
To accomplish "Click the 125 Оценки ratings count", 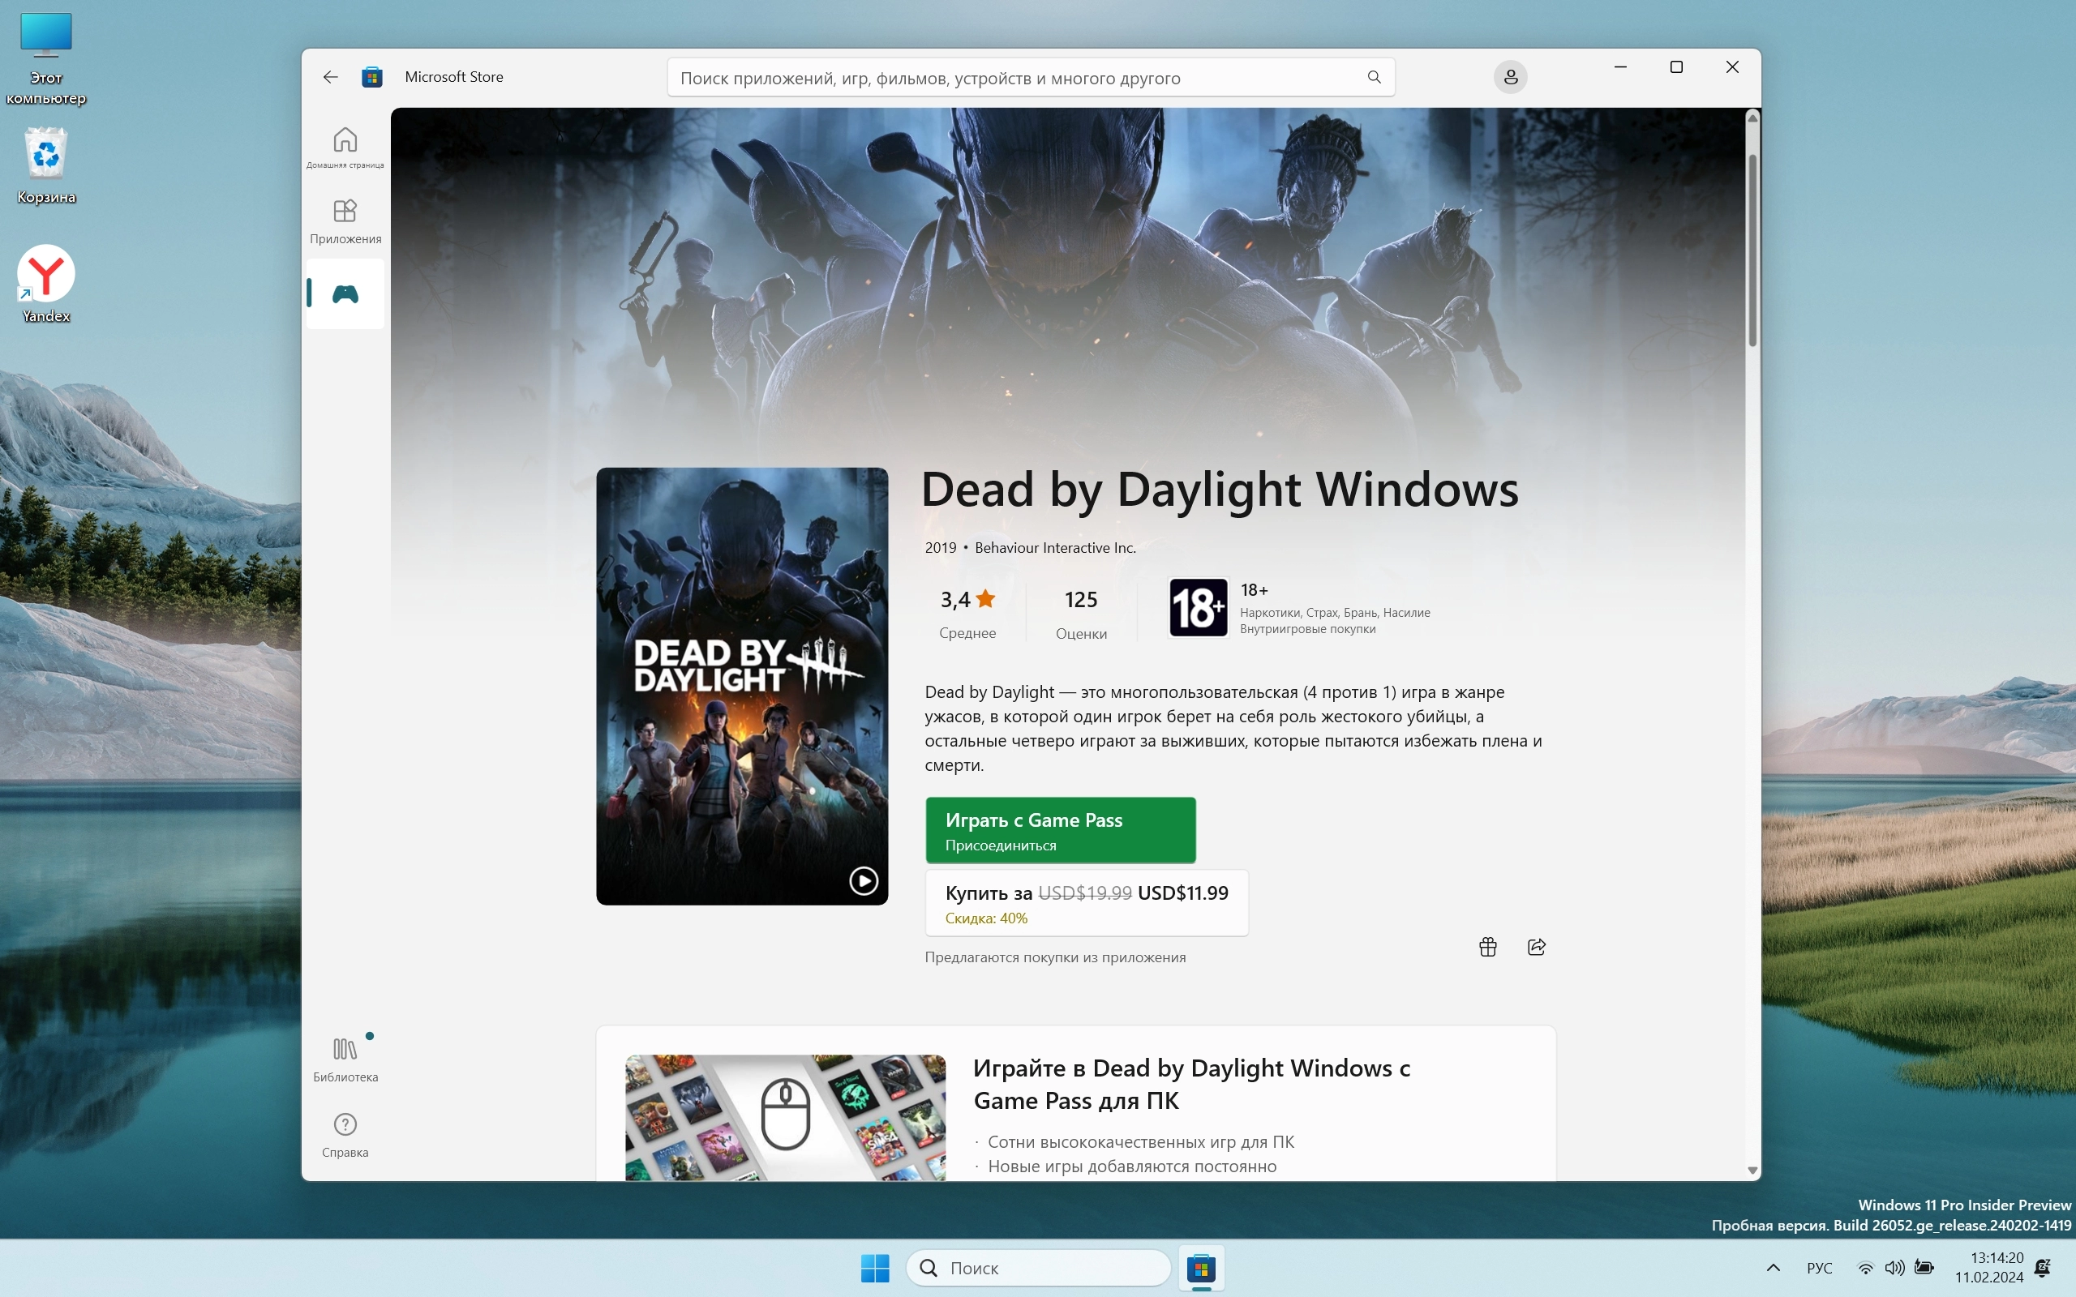I will [1081, 613].
